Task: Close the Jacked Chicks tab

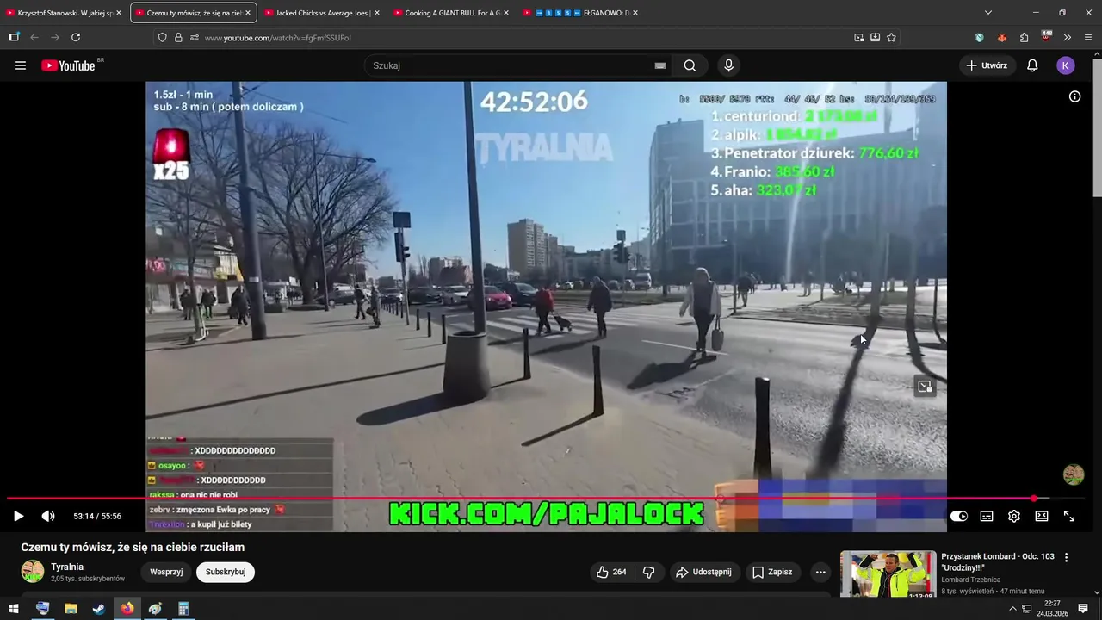Action: (376, 13)
